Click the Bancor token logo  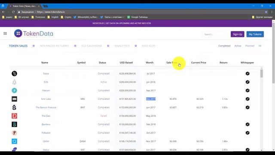coord(14,107)
